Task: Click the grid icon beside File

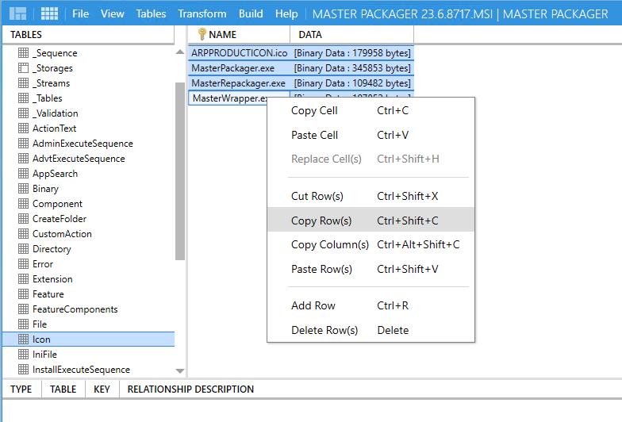Action: click(24, 324)
